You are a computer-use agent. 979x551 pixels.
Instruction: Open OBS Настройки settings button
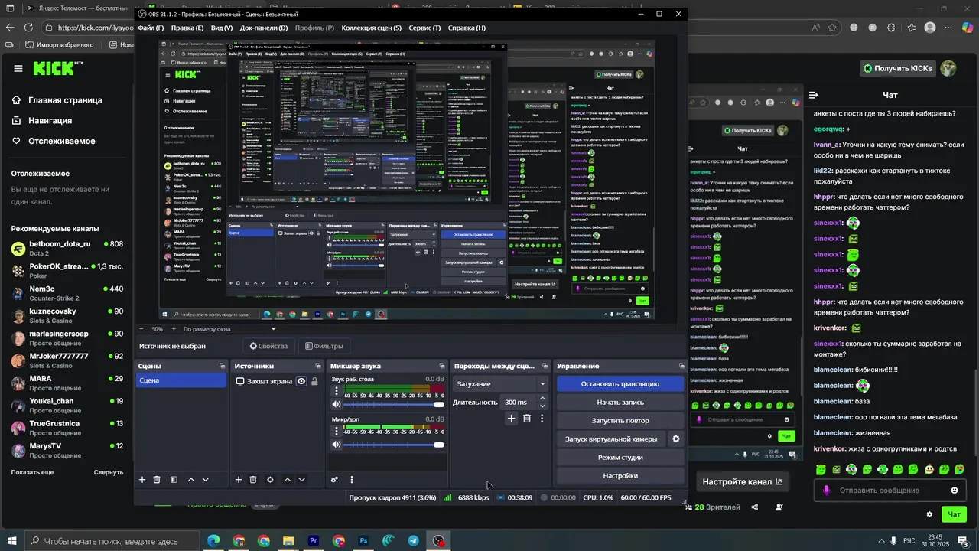tap(620, 476)
